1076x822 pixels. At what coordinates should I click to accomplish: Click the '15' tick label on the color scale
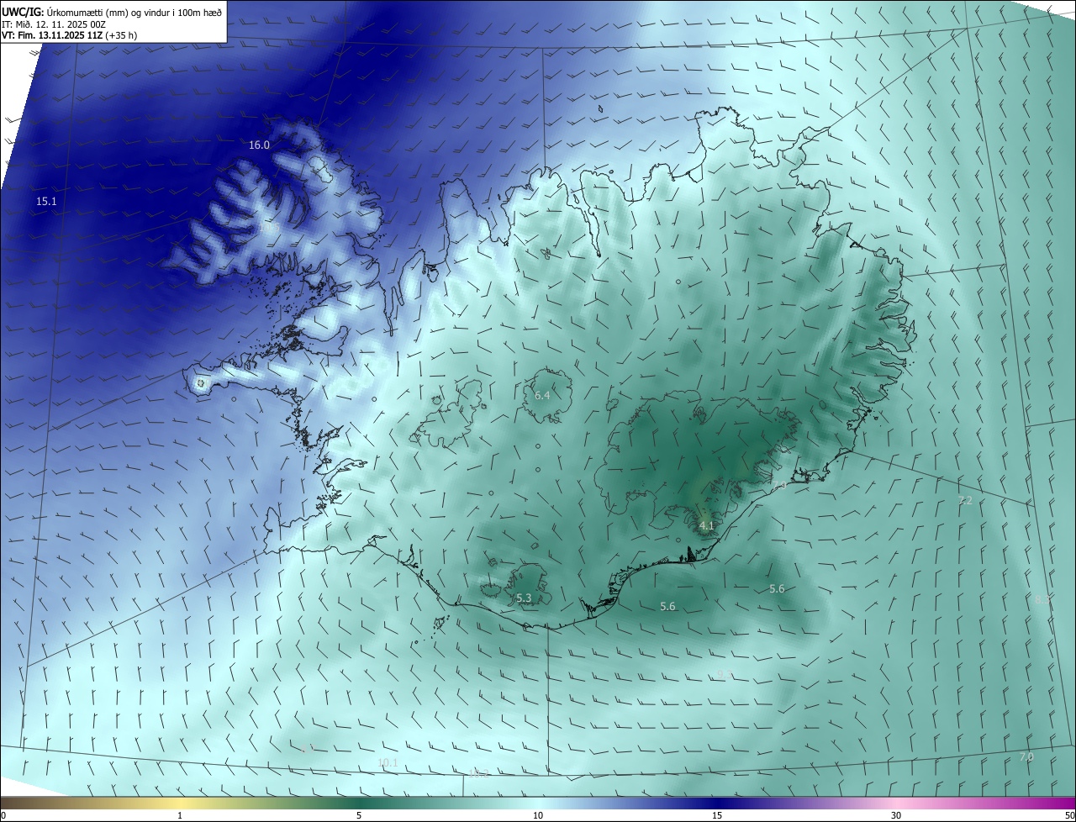[717, 816]
